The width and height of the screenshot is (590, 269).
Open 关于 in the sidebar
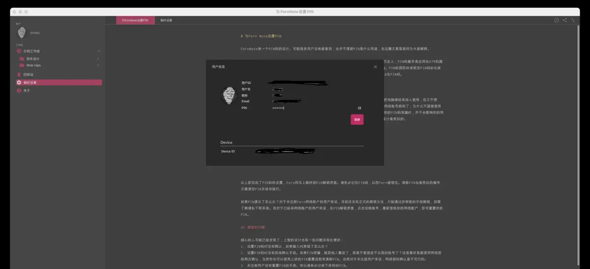pos(59,90)
